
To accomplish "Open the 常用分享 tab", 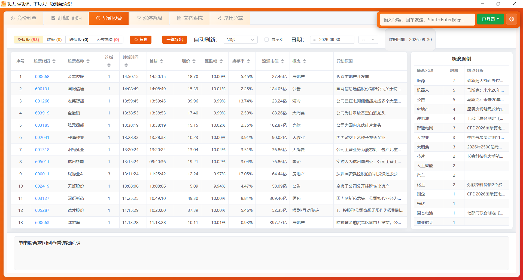I will coord(230,18).
